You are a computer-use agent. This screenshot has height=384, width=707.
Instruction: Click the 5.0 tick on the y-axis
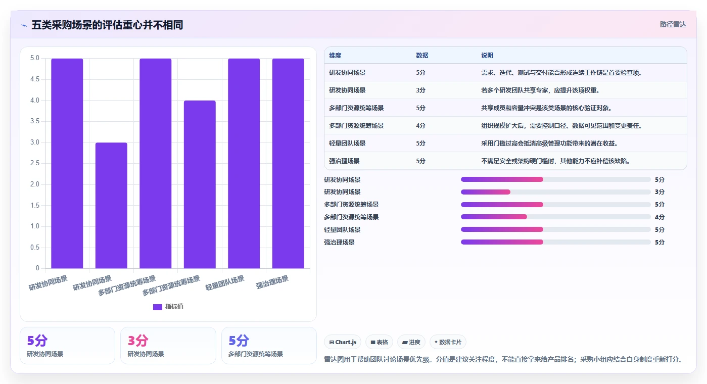[x=34, y=58]
